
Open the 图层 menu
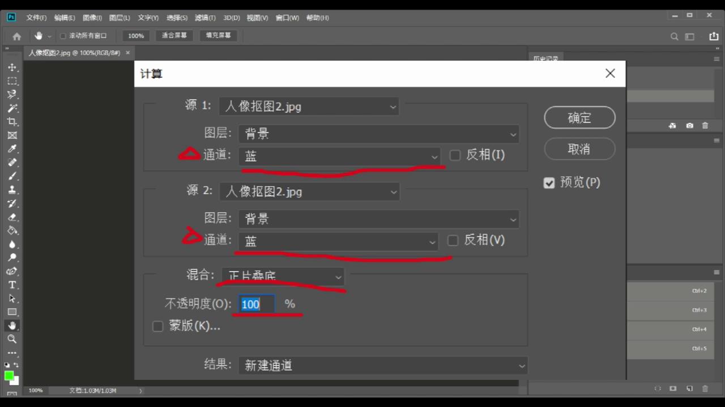[120, 18]
